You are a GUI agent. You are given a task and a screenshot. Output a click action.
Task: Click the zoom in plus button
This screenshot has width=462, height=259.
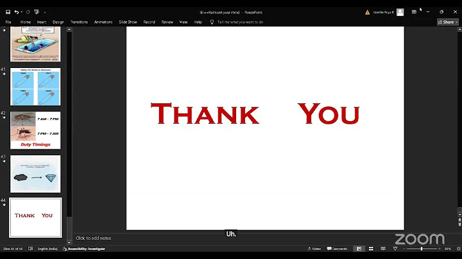[440, 249]
